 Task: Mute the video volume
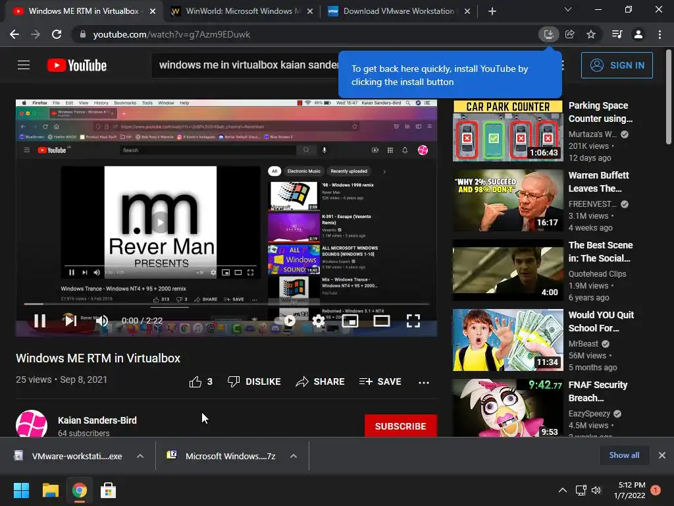(102, 321)
